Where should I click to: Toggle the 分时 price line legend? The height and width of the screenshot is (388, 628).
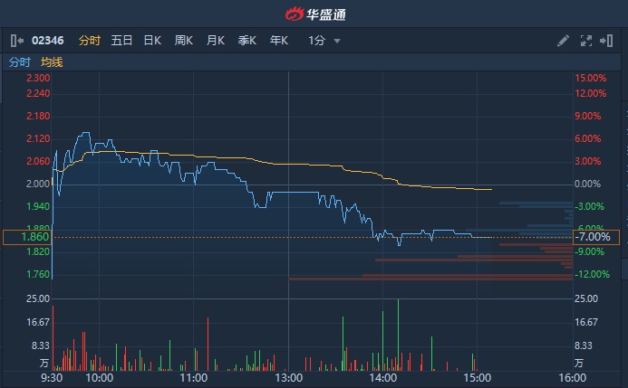19,62
